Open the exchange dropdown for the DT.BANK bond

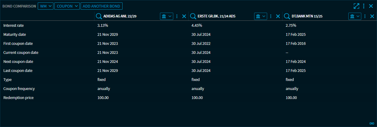pos(355,16)
